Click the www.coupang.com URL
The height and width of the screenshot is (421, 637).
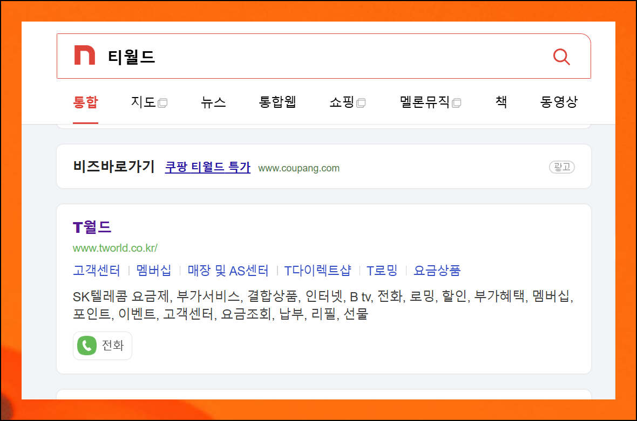pos(299,168)
